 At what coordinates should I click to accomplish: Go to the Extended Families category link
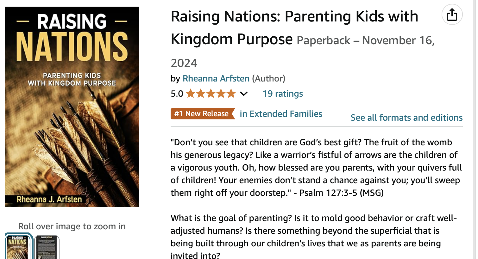281,114
